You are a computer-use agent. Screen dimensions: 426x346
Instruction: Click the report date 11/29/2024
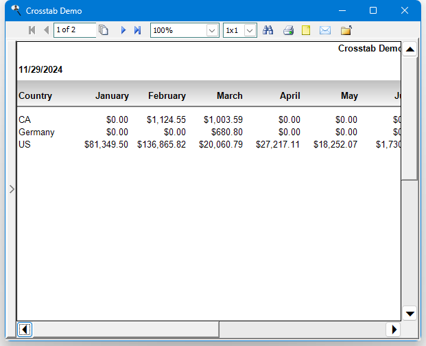click(x=40, y=69)
